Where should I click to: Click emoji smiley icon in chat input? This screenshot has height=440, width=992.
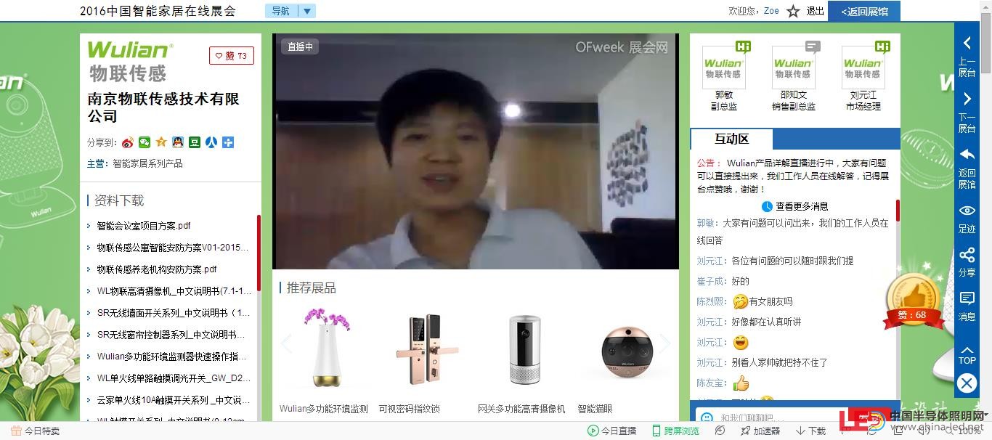point(705,417)
